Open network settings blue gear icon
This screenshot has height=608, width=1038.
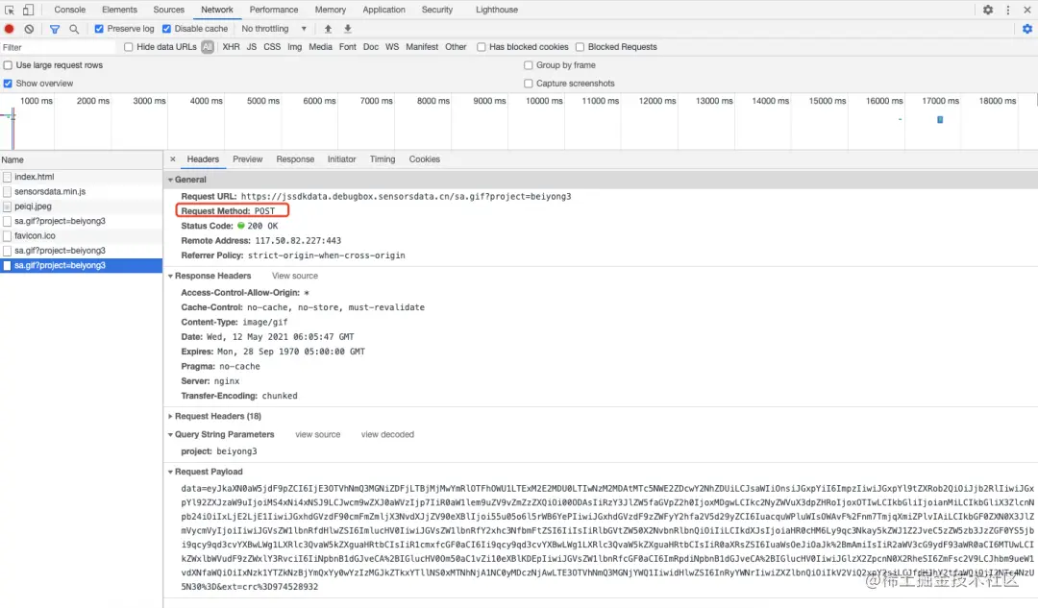point(1027,29)
